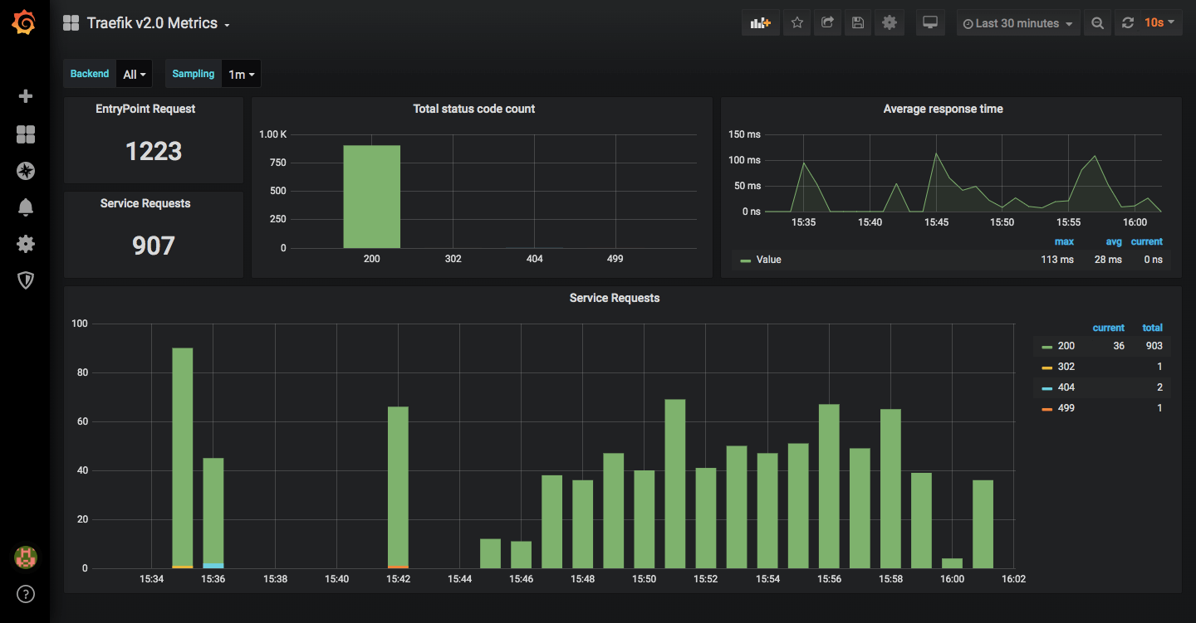Screen dimensions: 1196x623
Task: Click the Create plus icon in sidebar
Action: point(26,96)
